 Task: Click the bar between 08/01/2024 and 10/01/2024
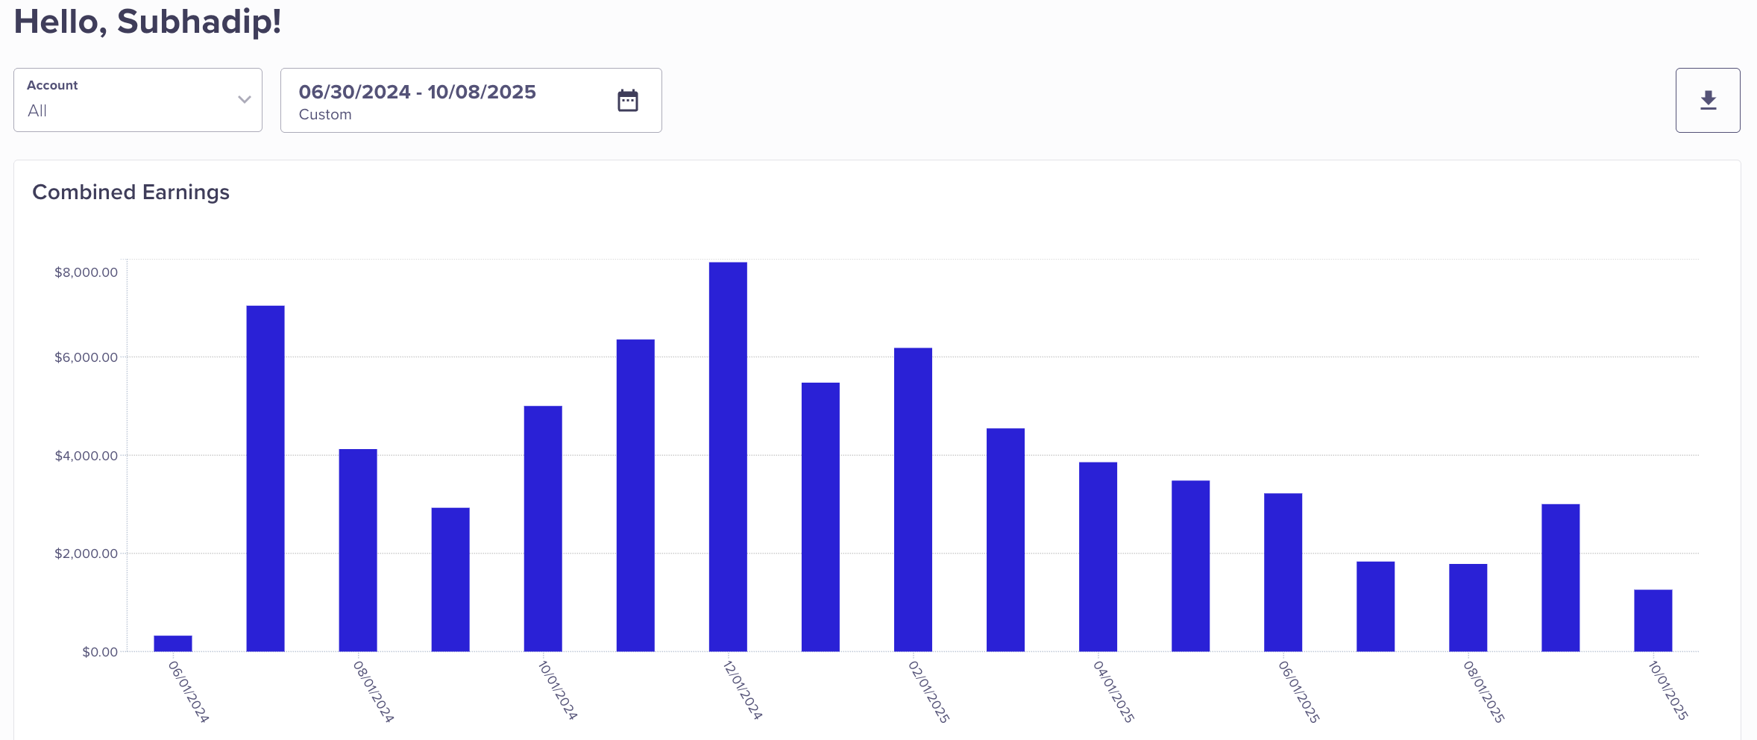click(450, 580)
